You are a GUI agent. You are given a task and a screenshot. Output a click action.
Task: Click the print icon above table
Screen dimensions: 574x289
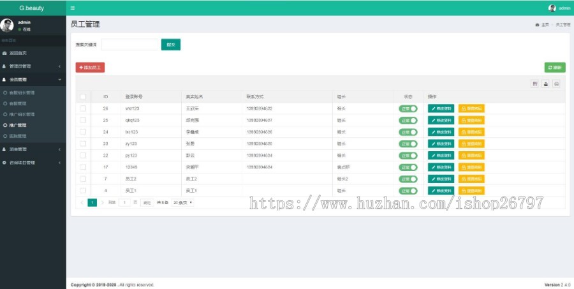click(x=556, y=84)
